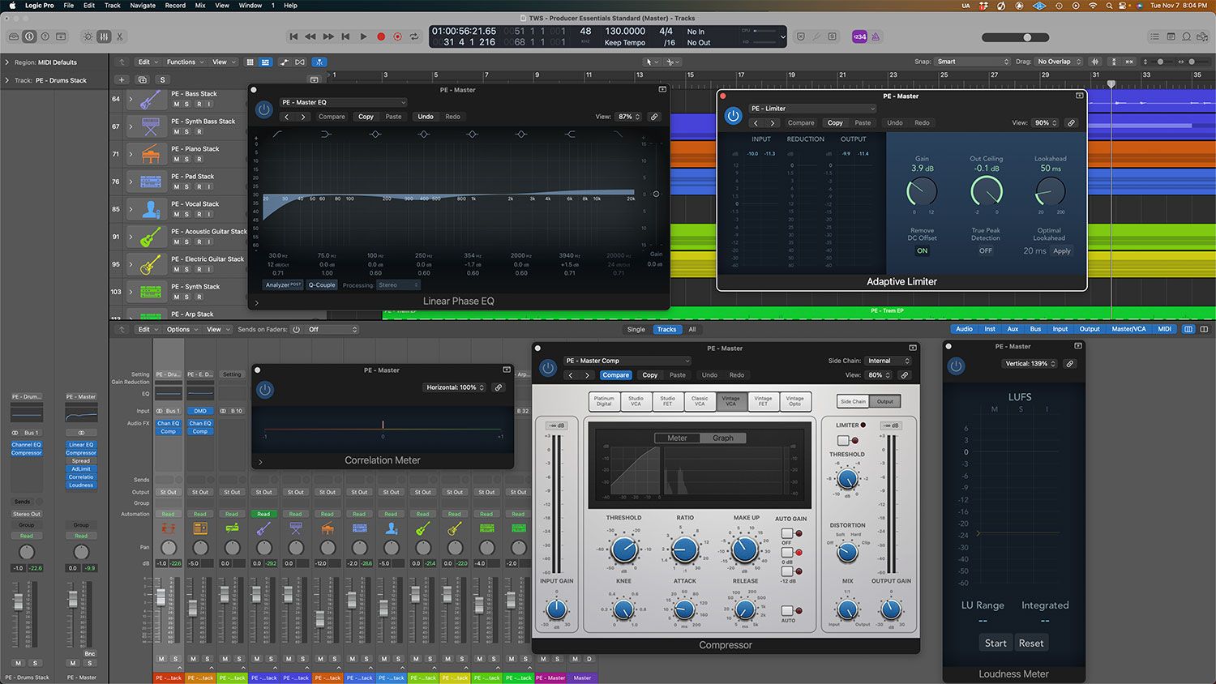Expand the PE - Bass Stack track
The height and width of the screenshot is (684, 1216).
click(131, 99)
